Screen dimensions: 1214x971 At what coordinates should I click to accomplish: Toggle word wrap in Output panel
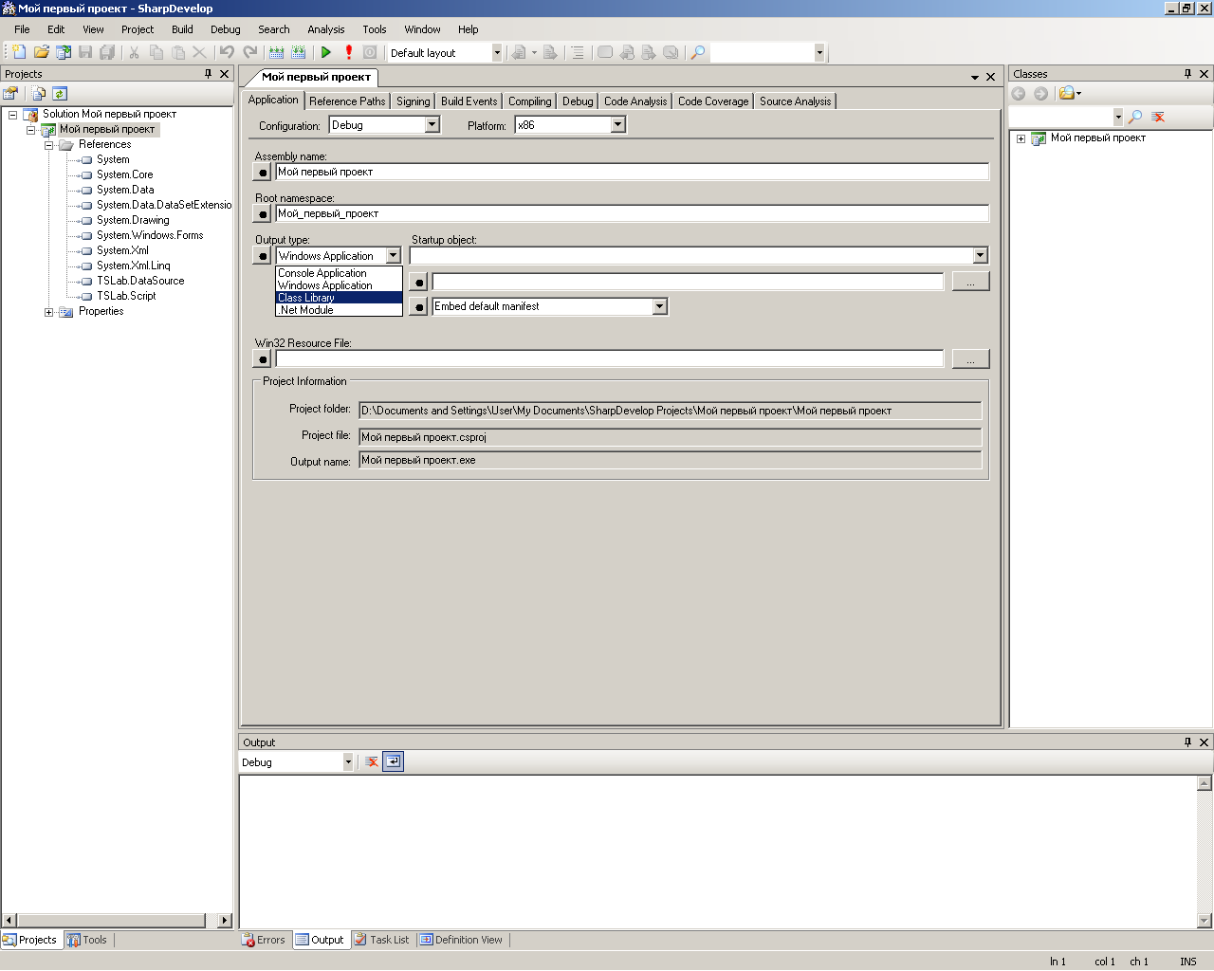pyautogui.click(x=394, y=762)
